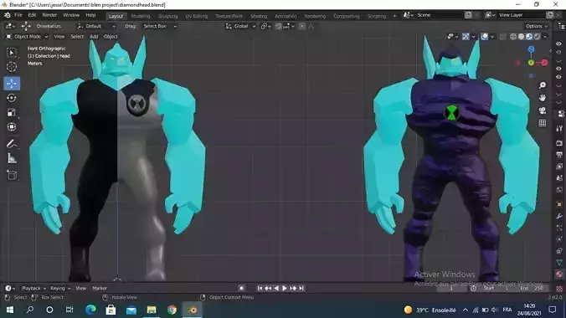Click the red X axis gizmo ball
This screenshot has height=318, width=566.
pyautogui.click(x=544, y=63)
